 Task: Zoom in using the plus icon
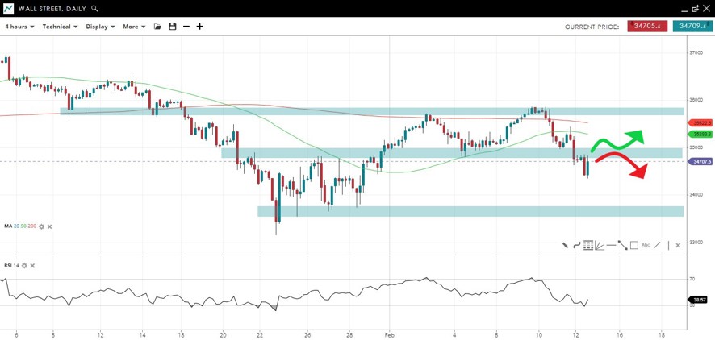tap(199, 27)
